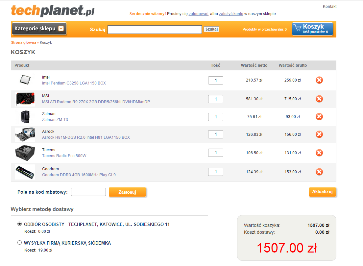Edit quantity field for Zalman ZM-T3
Screen dimensions: 363x266
pyautogui.click(x=216, y=117)
